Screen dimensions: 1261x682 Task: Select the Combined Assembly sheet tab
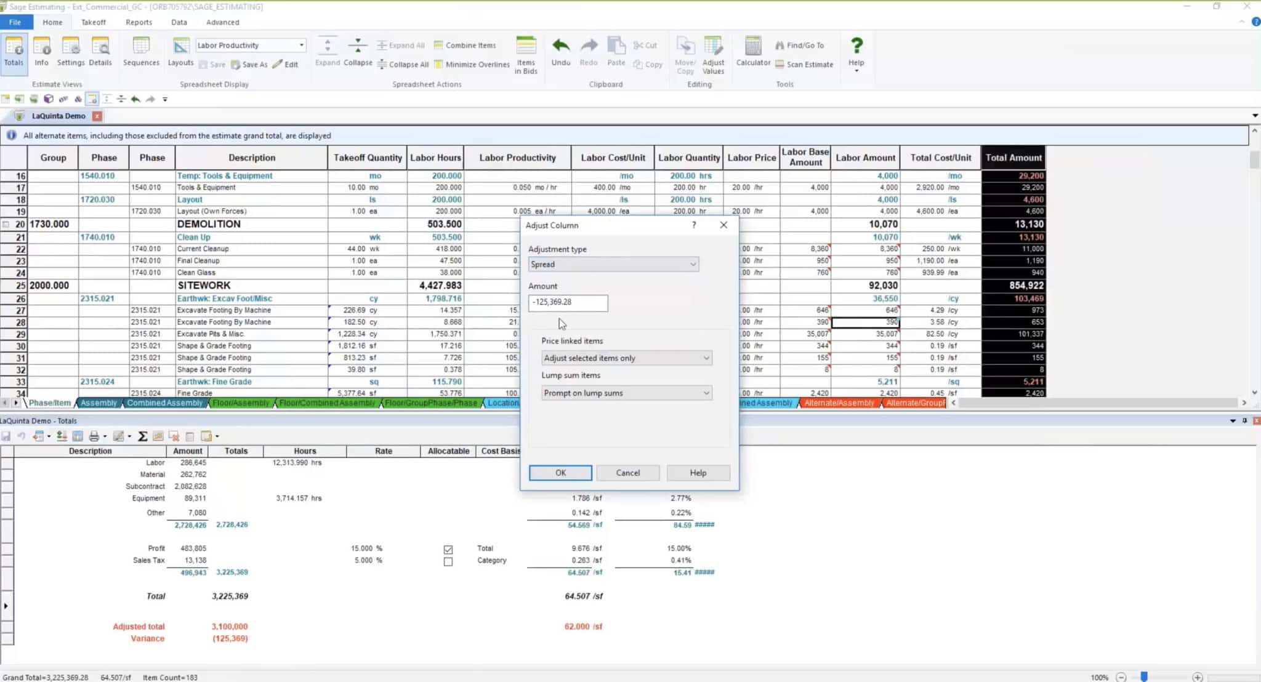164,403
